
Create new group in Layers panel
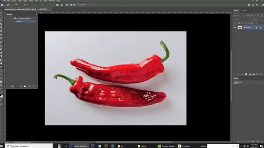[254, 74]
